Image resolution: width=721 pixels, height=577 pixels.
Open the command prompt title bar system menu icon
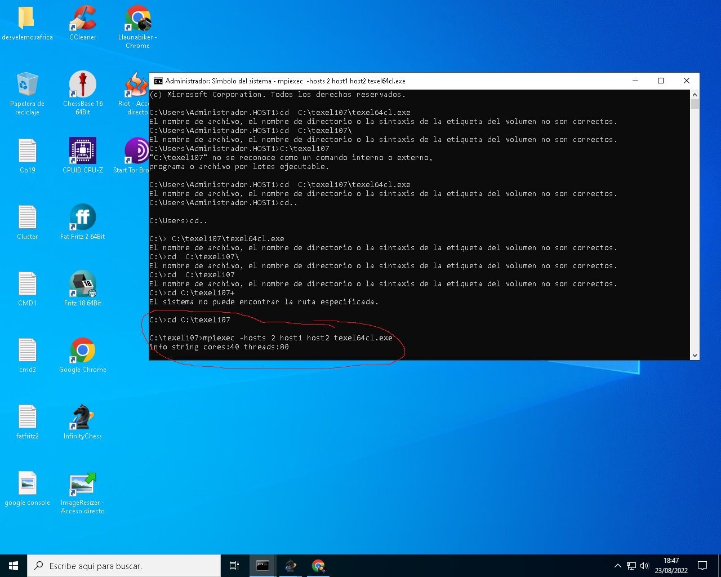point(158,81)
